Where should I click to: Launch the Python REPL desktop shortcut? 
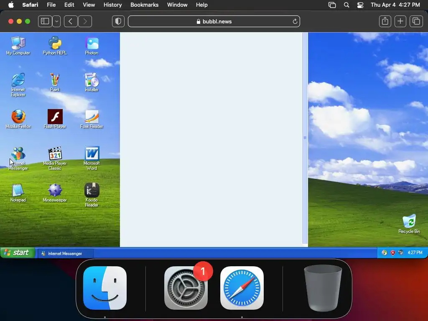tap(55, 46)
